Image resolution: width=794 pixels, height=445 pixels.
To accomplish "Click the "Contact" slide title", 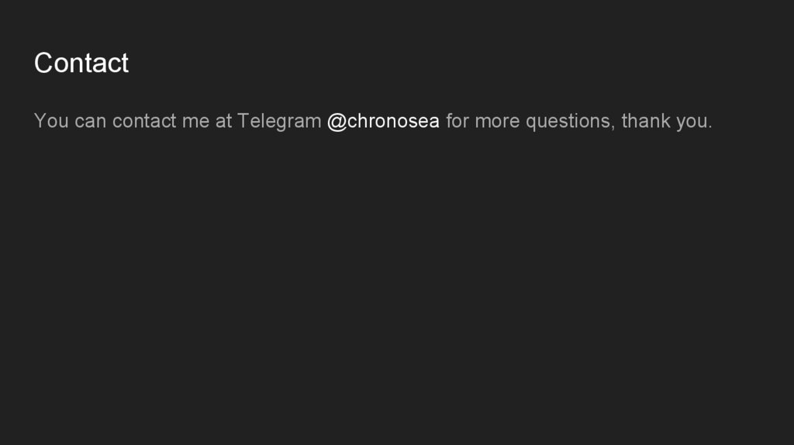I will coord(81,63).
